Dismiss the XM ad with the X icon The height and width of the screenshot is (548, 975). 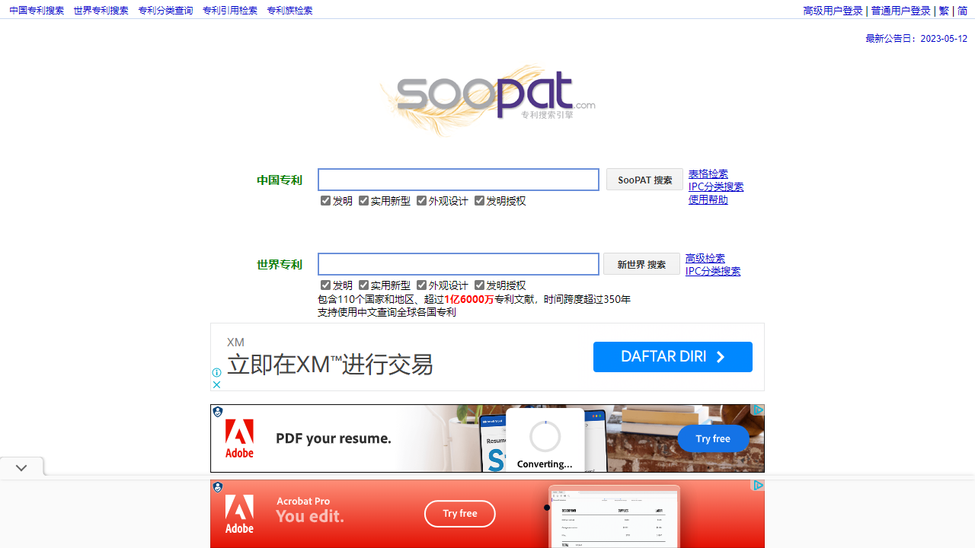tap(216, 384)
